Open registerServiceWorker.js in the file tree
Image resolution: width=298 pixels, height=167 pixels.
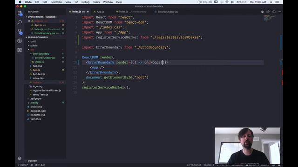46,90
